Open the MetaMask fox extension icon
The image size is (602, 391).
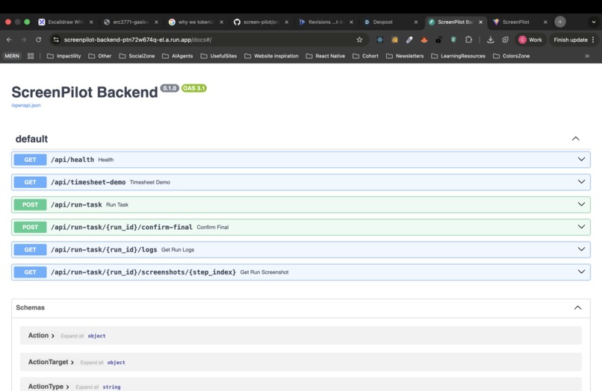(x=423, y=40)
